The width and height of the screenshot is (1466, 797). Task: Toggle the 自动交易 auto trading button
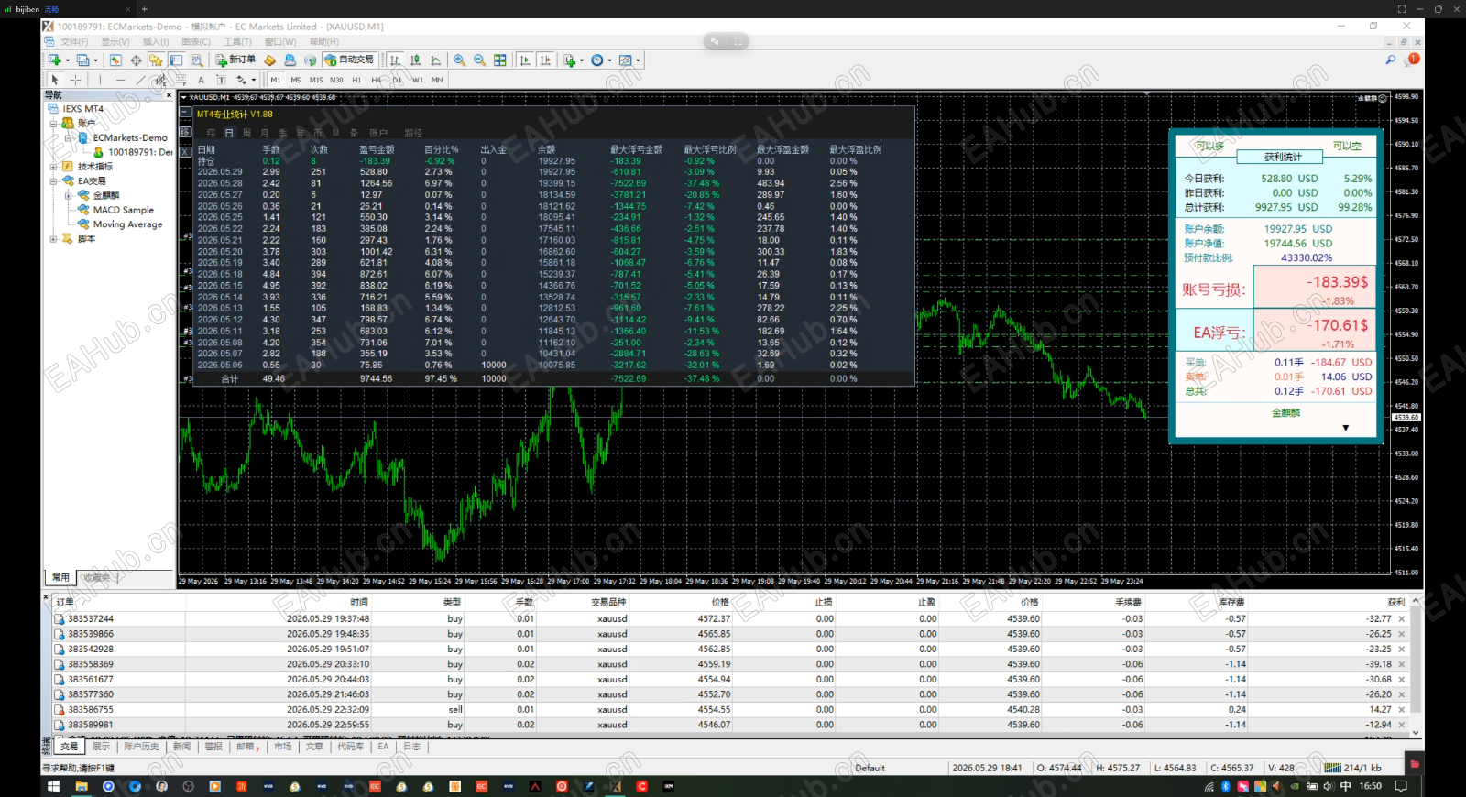(x=349, y=60)
